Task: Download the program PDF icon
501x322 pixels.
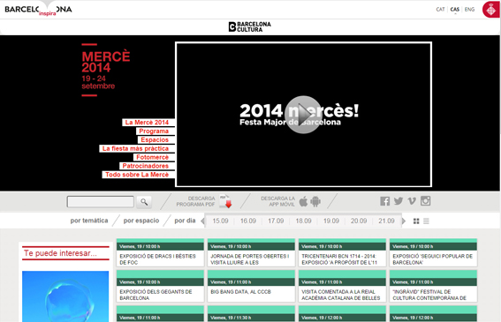Action: tap(225, 201)
